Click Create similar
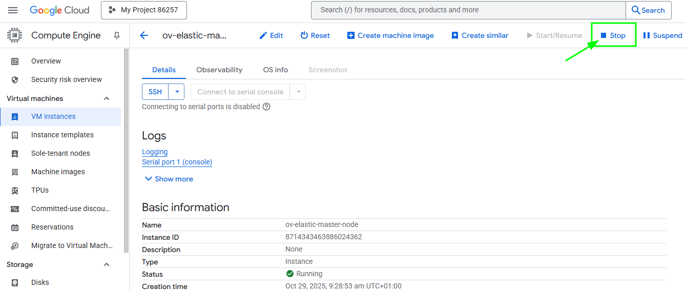 (x=480, y=35)
